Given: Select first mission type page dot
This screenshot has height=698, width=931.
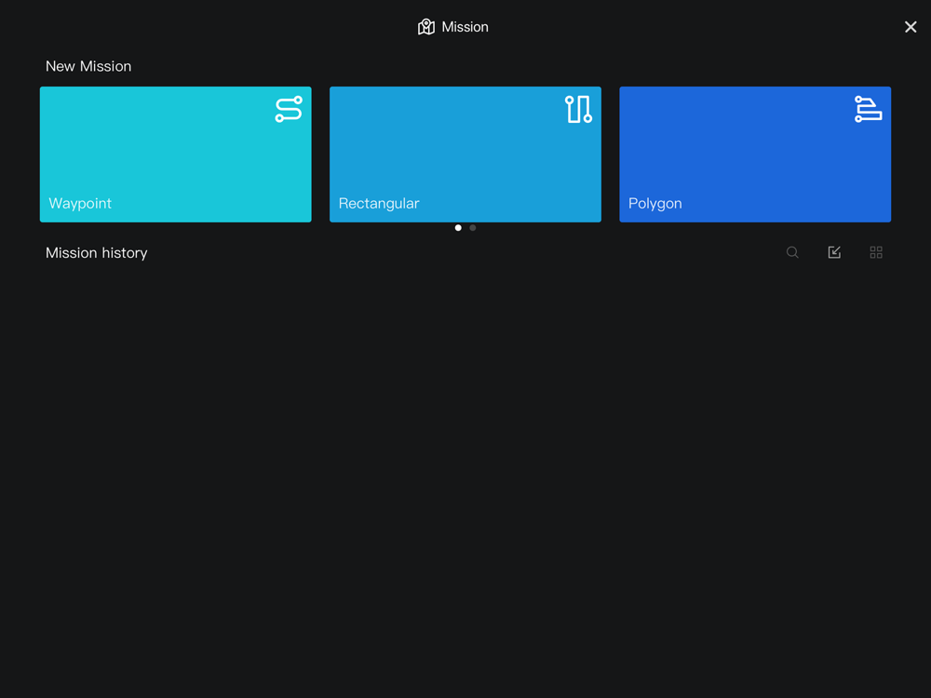Looking at the screenshot, I should 458,228.
